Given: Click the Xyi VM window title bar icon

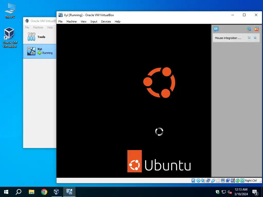Looking at the screenshot, I should pyautogui.click(x=61, y=15).
